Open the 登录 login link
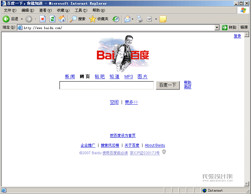 [x=237, y=36]
